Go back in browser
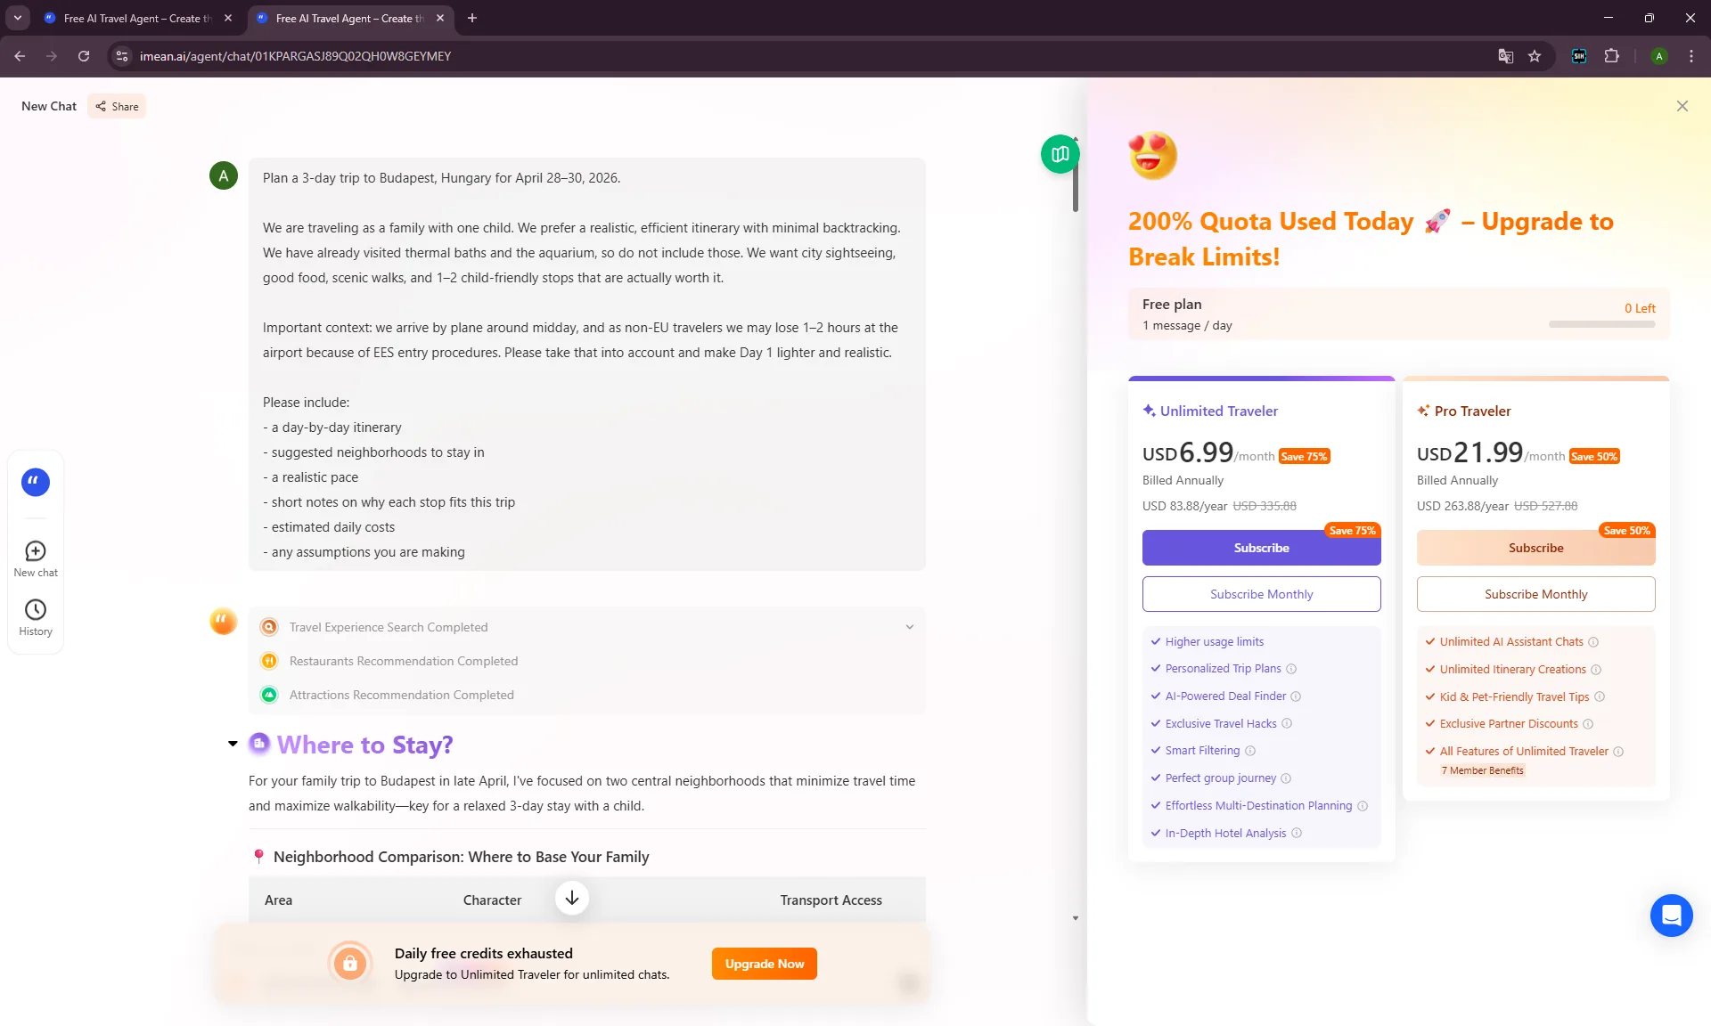1711x1026 pixels. [20, 56]
